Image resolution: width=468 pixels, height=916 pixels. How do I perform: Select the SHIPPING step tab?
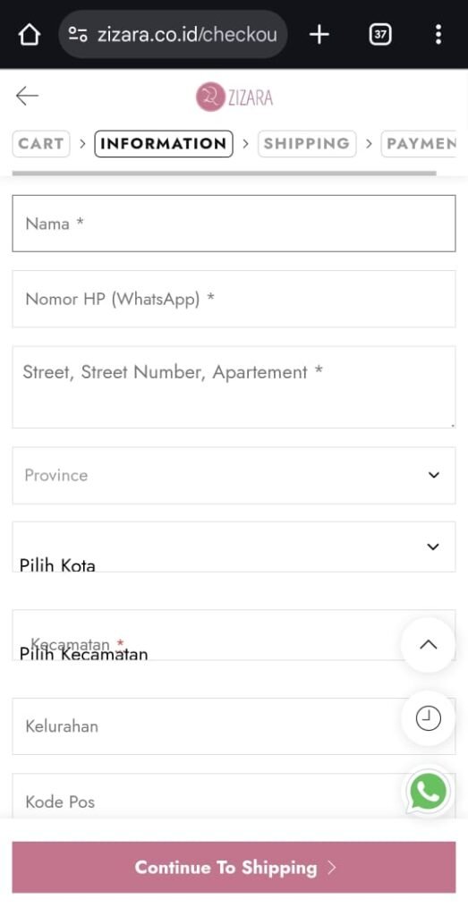307,144
